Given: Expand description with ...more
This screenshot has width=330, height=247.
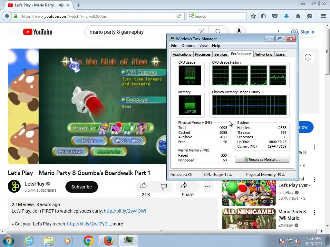Looking at the screenshot, I should 116,224.
